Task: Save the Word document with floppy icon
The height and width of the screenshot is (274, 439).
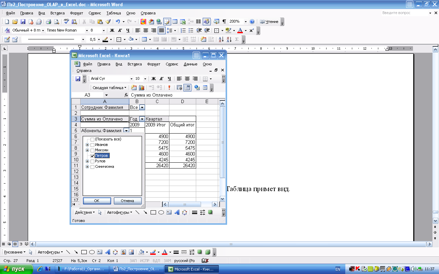Action: (x=23, y=22)
